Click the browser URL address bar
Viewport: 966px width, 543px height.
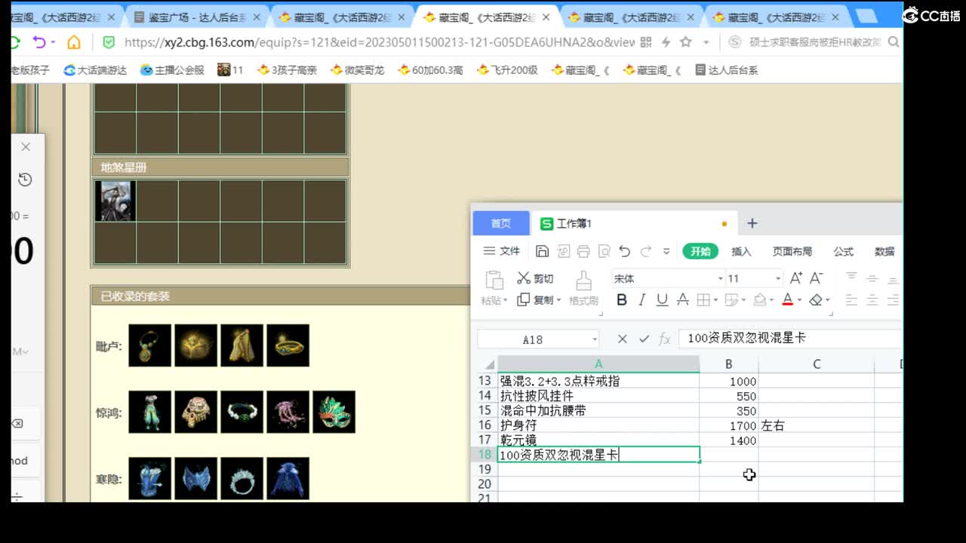379,42
